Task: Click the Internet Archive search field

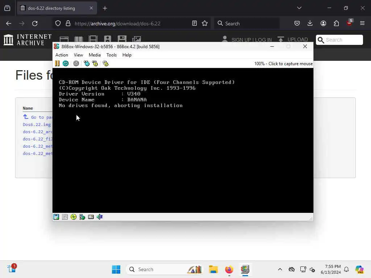Action: click(x=339, y=40)
